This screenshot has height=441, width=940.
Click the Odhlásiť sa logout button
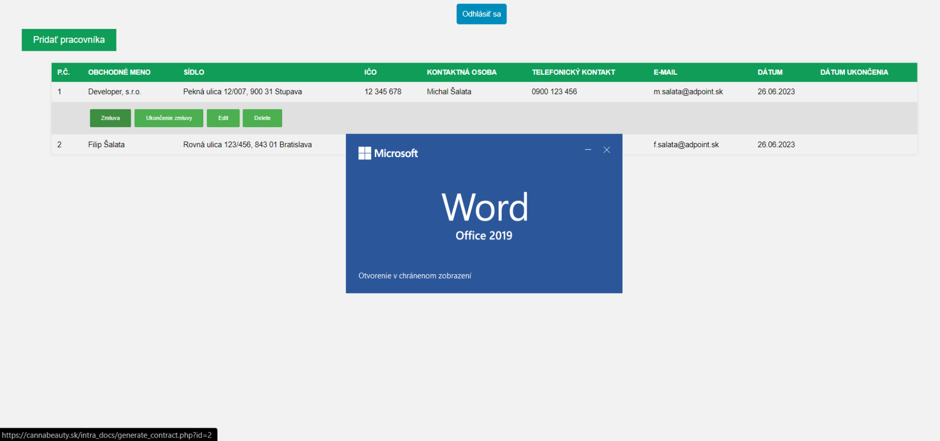tap(482, 14)
